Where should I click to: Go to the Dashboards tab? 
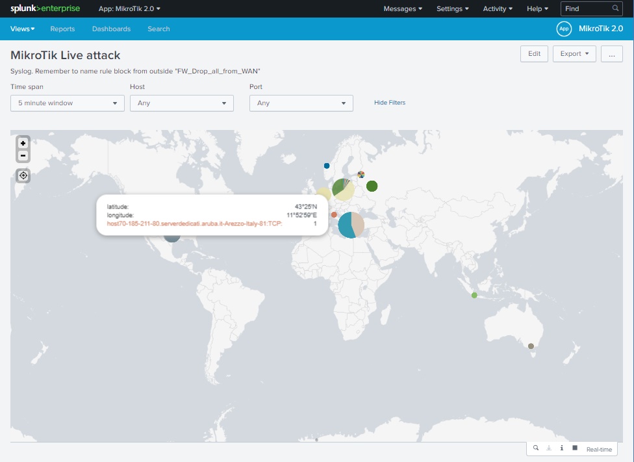tap(111, 29)
